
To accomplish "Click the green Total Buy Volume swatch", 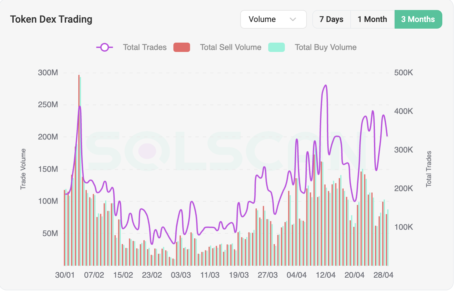I will tap(276, 47).
